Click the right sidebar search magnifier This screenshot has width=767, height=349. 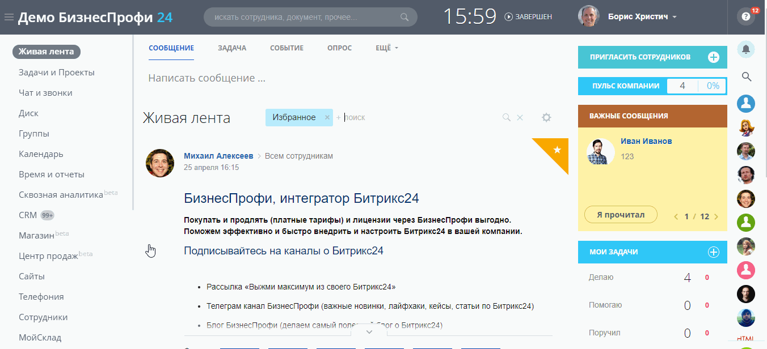[x=747, y=76]
